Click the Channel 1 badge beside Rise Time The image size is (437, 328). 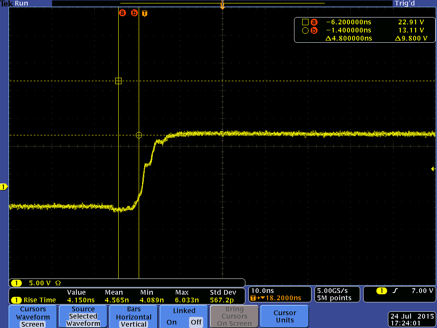pyautogui.click(x=16, y=301)
